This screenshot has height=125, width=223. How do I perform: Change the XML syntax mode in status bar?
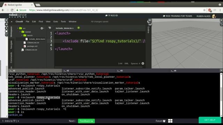[126, 64]
